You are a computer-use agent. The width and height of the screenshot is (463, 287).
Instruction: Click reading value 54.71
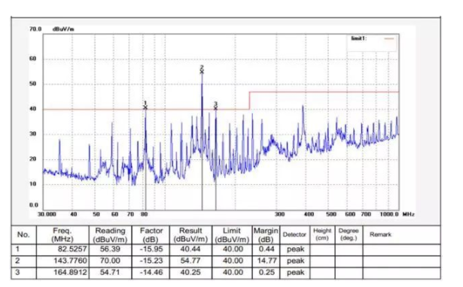pos(110,272)
